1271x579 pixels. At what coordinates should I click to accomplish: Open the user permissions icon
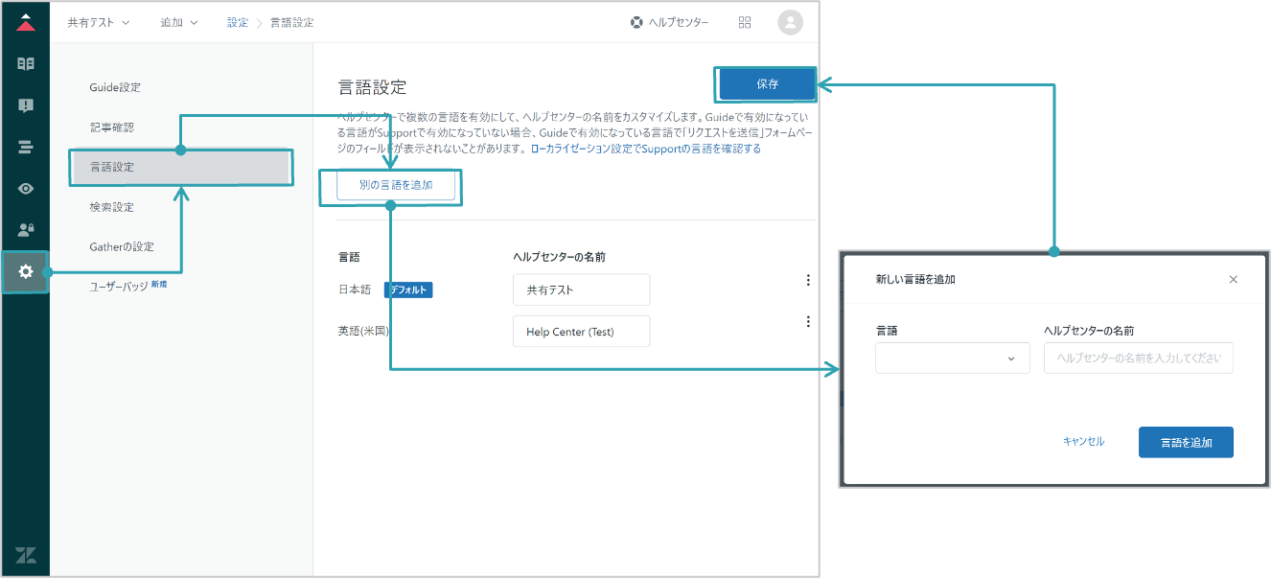(26, 230)
